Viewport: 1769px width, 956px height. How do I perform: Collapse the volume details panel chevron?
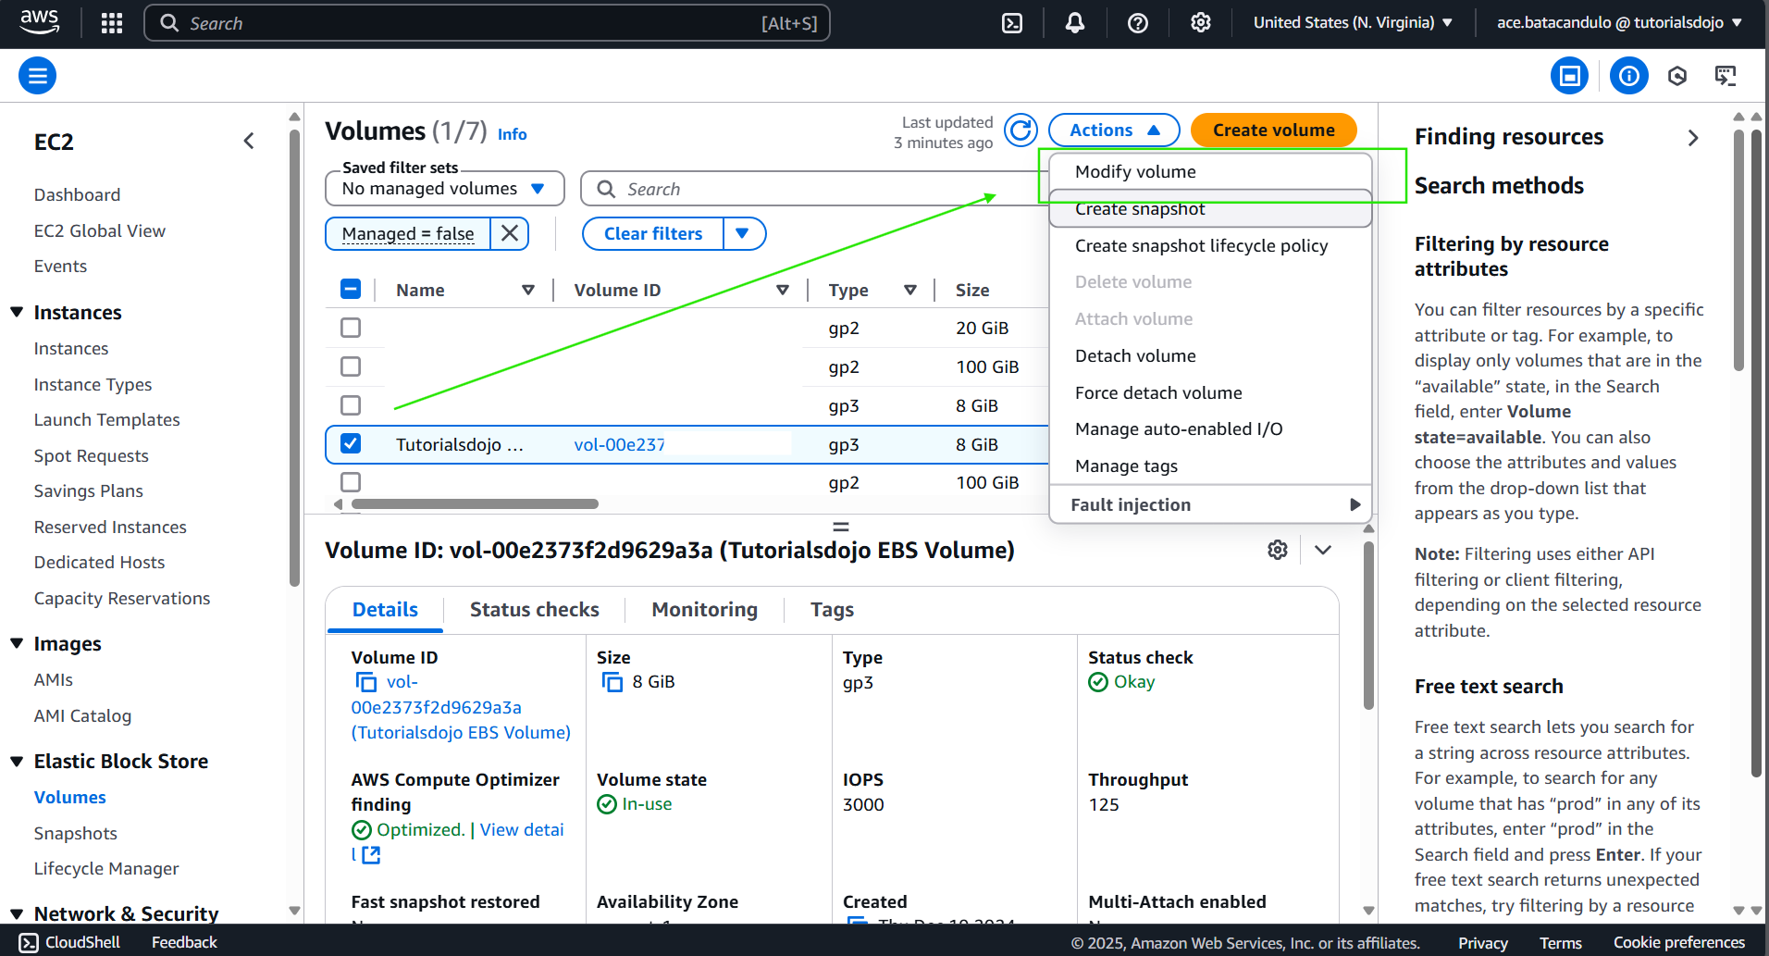coord(1323,550)
